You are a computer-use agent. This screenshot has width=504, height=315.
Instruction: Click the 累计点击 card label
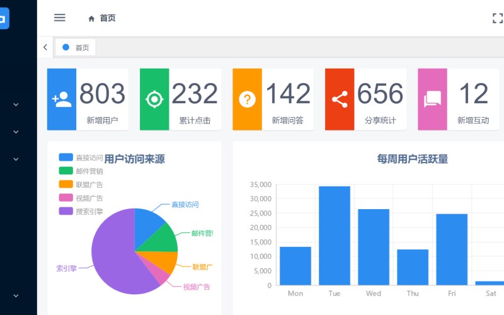pos(195,120)
